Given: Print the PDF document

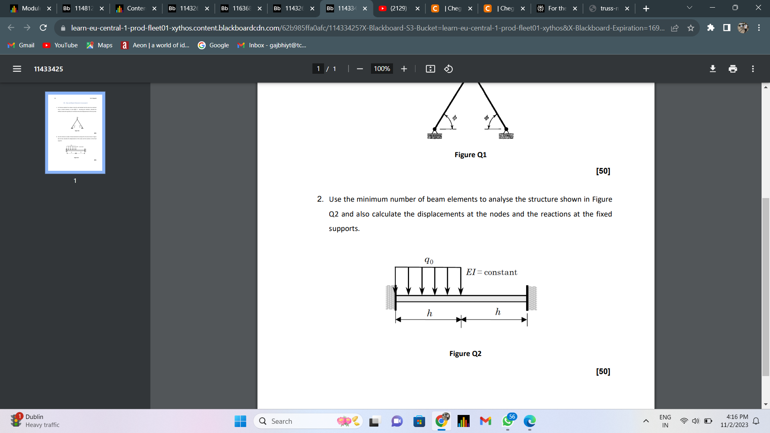Looking at the screenshot, I should tap(732, 69).
